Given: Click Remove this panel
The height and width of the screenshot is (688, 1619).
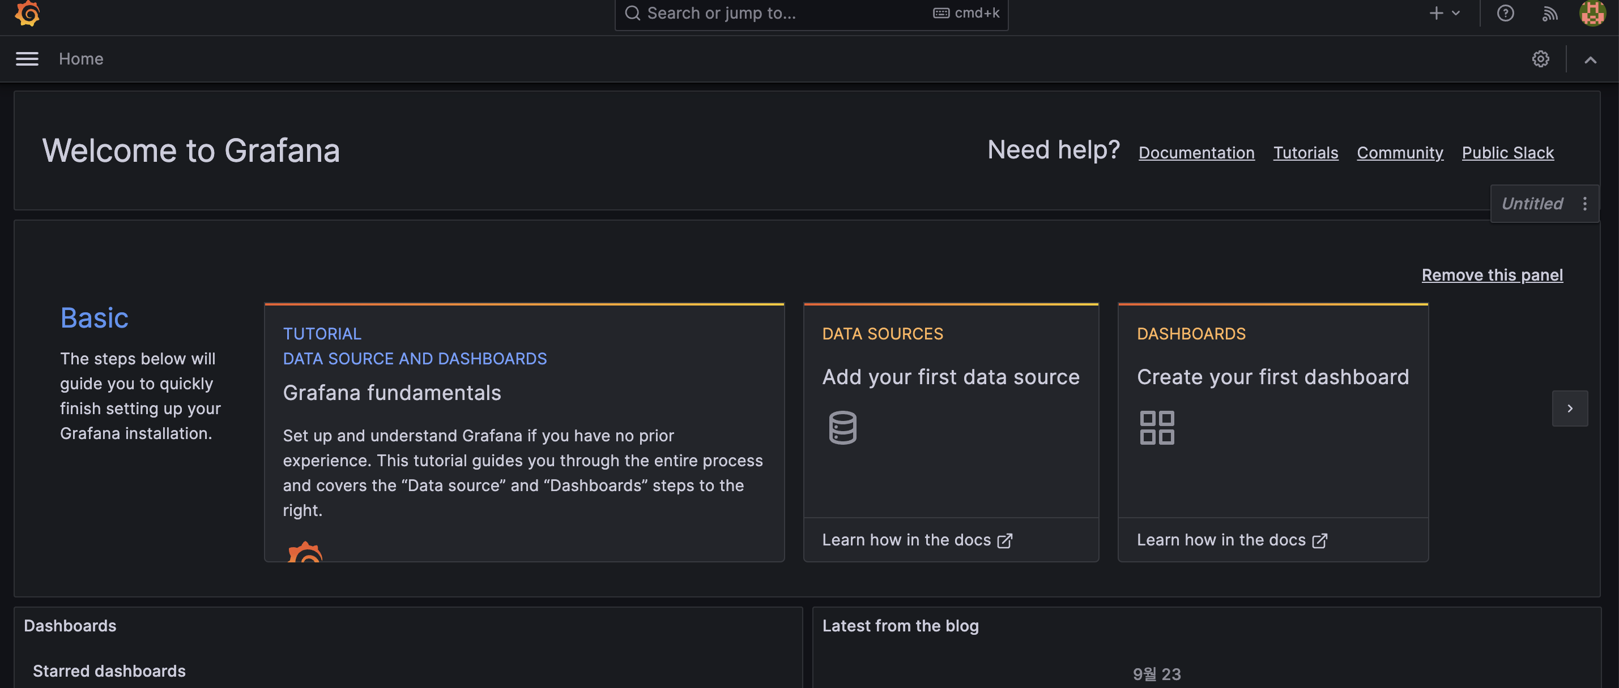Looking at the screenshot, I should (1492, 275).
